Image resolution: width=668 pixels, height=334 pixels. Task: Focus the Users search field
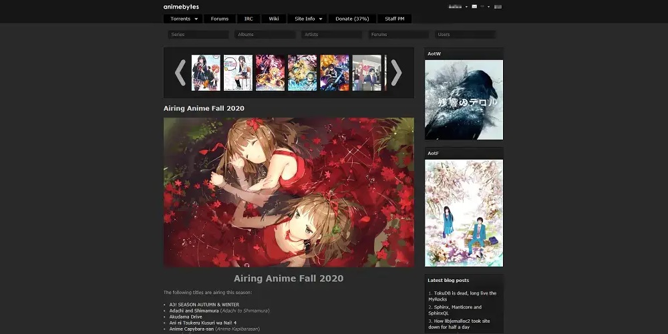pos(465,35)
